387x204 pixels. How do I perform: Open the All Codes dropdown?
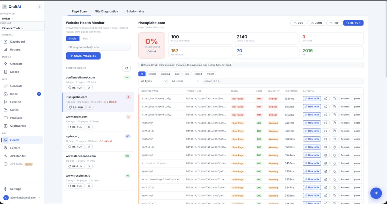[184, 81]
